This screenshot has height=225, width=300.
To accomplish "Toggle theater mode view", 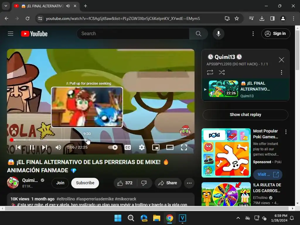I will pyautogui.click(x=170, y=147).
